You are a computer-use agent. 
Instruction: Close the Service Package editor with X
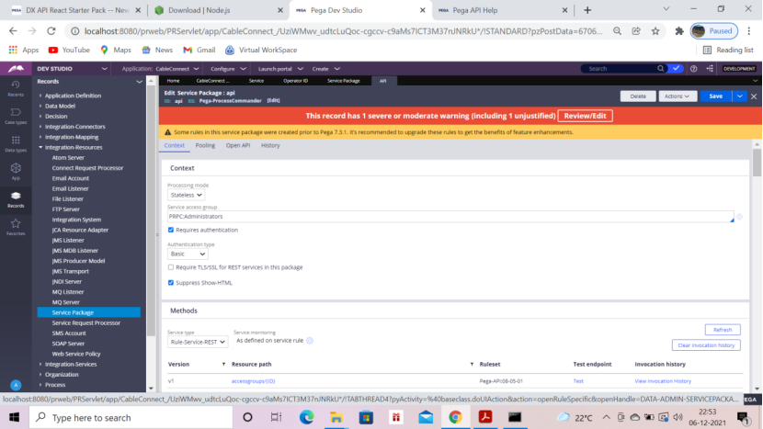754,96
